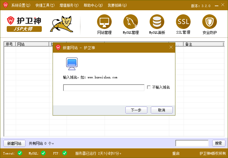Open the MySQL管理 dolphin icon
The width and height of the screenshot is (228, 158).
[x=131, y=22]
